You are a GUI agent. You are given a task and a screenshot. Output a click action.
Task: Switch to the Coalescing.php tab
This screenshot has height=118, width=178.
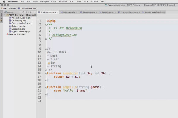(88, 12)
